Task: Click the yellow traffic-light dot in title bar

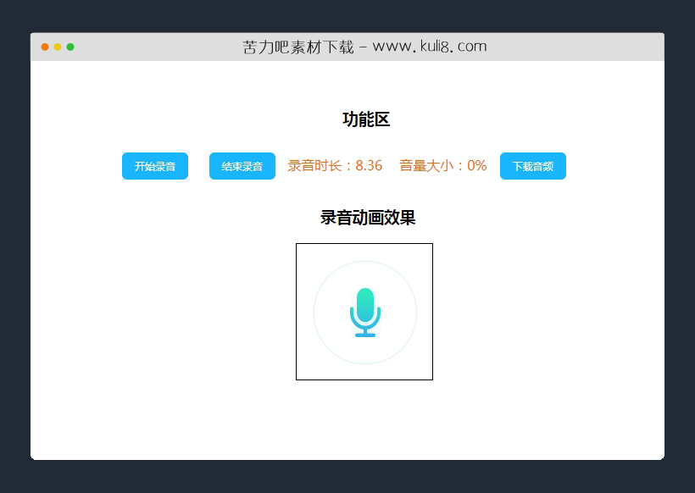Action: [58, 48]
